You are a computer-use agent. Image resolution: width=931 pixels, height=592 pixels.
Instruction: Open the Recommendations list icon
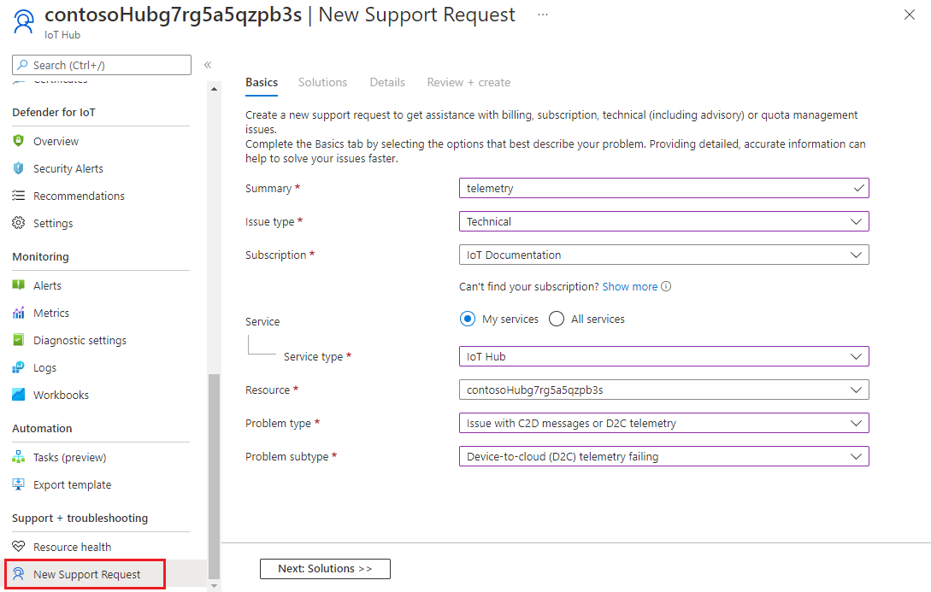19,196
